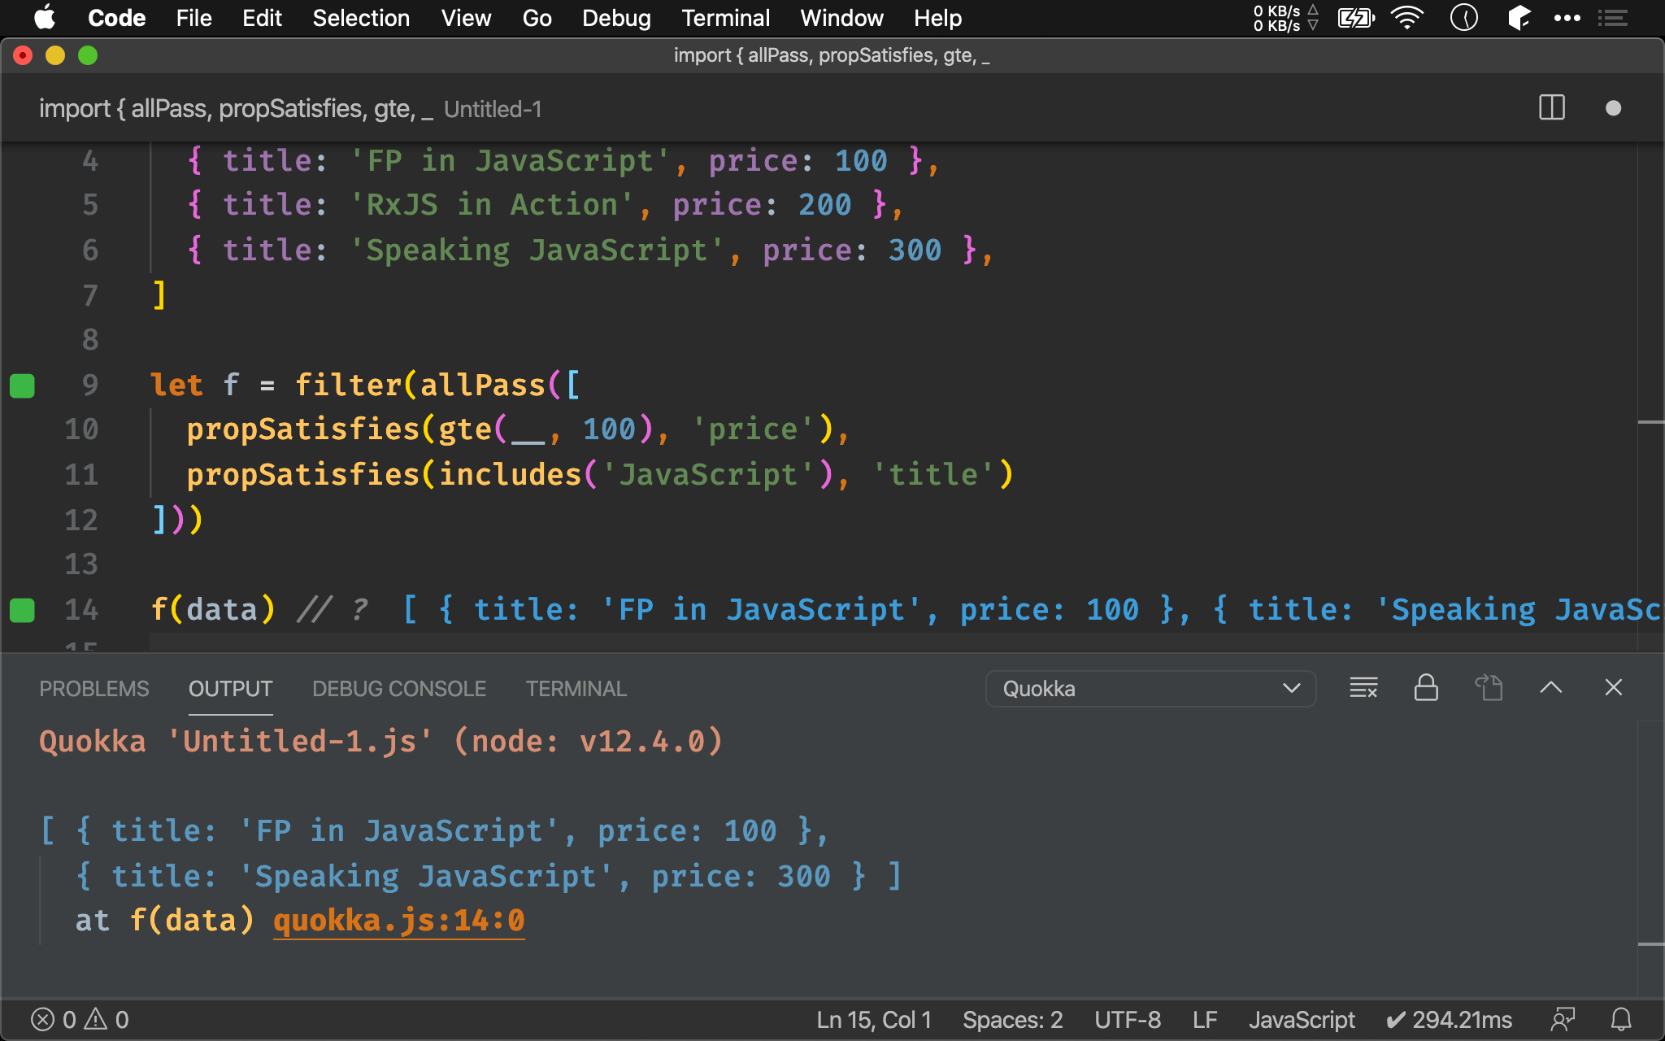Click the green Quokka indicator on line 9
The width and height of the screenshot is (1665, 1041).
click(x=22, y=385)
